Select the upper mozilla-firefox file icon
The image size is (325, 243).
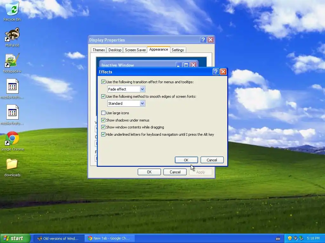(12, 89)
